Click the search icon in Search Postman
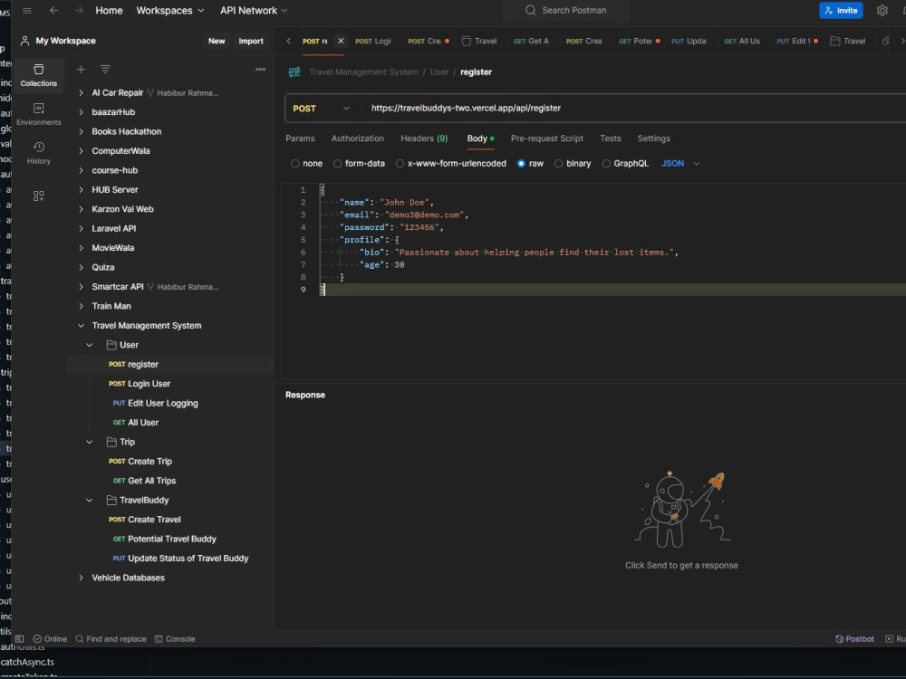Viewport: 906px width, 679px height. [x=530, y=10]
